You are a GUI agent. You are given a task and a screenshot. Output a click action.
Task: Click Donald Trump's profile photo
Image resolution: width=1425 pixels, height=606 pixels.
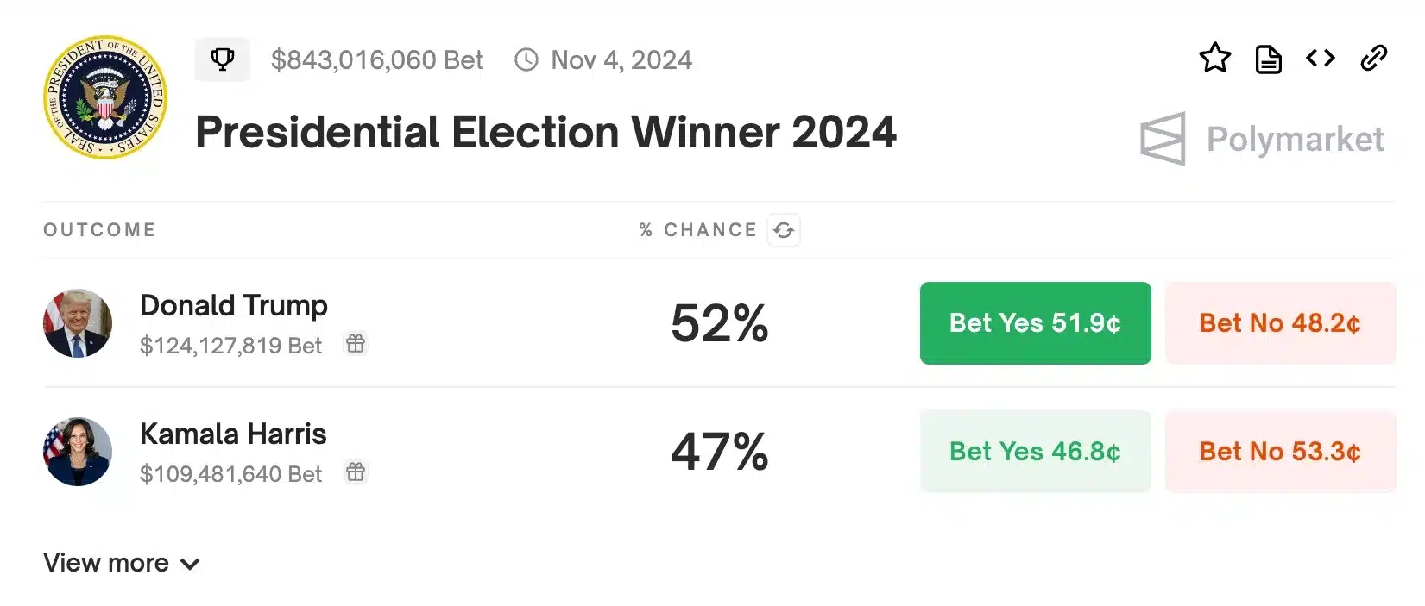(x=78, y=323)
